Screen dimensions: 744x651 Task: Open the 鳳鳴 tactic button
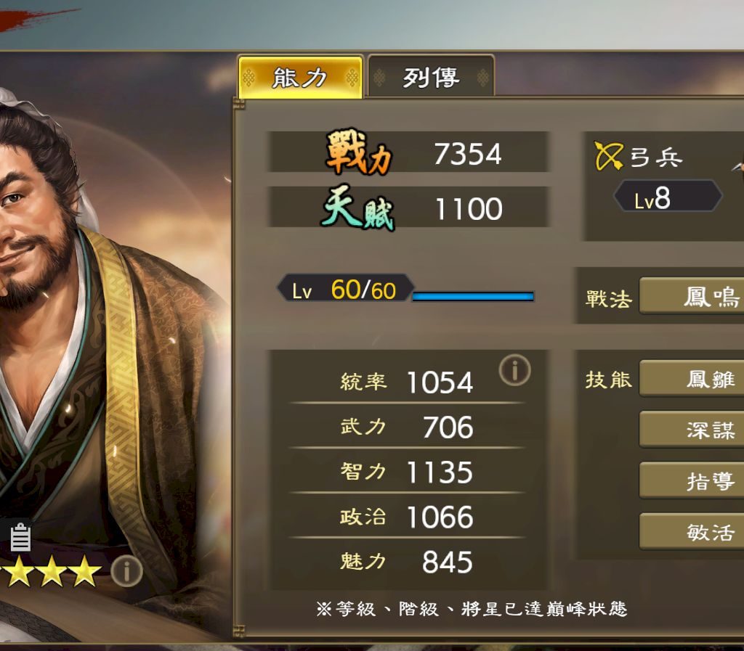click(692, 296)
